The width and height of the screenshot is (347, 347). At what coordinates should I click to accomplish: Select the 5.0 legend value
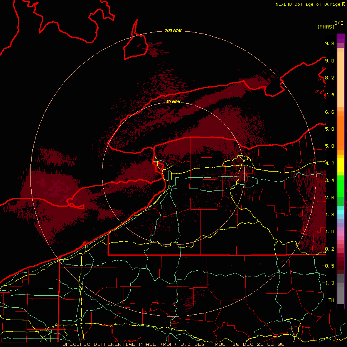[330, 146]
